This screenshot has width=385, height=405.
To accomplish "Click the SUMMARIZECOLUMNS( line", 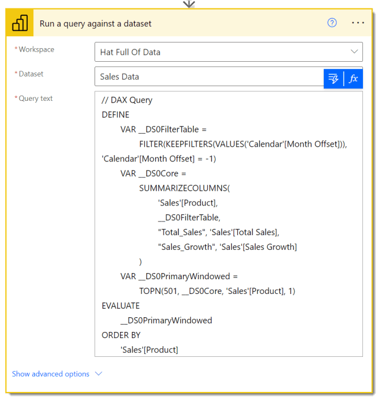I will (x=185, y=188).
